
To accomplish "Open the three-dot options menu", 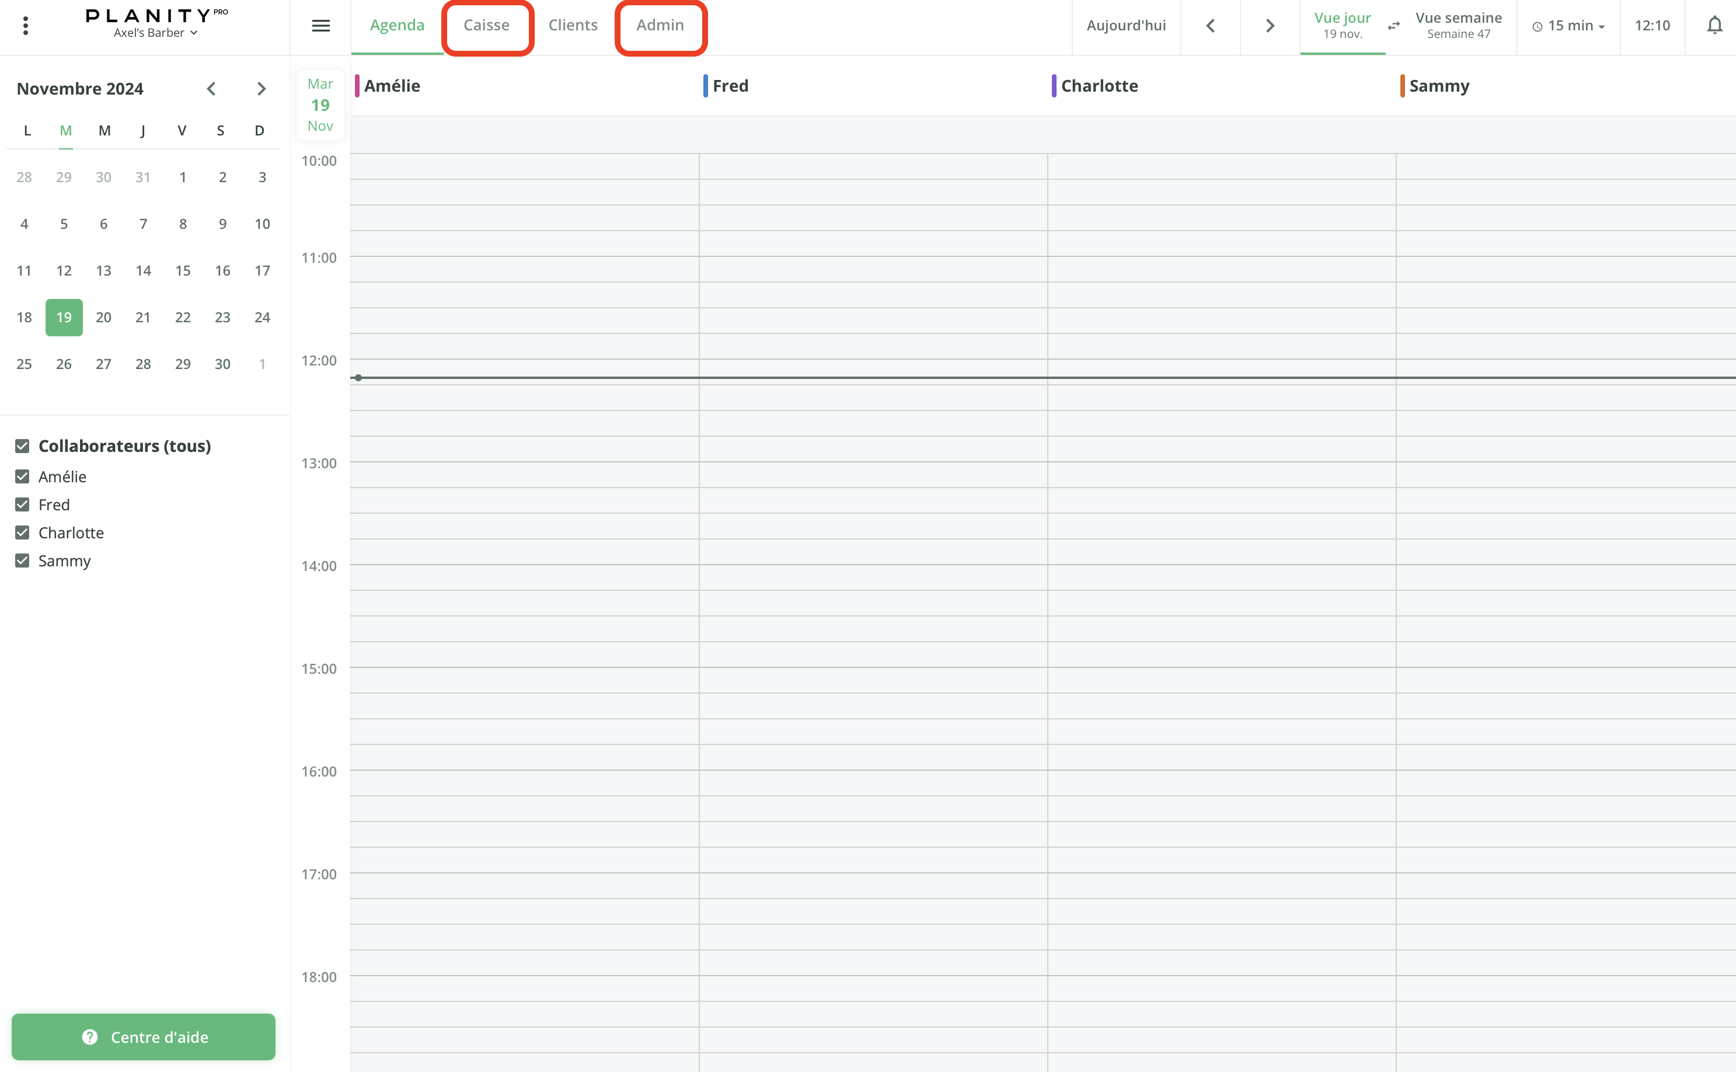I will coord(26,26).
